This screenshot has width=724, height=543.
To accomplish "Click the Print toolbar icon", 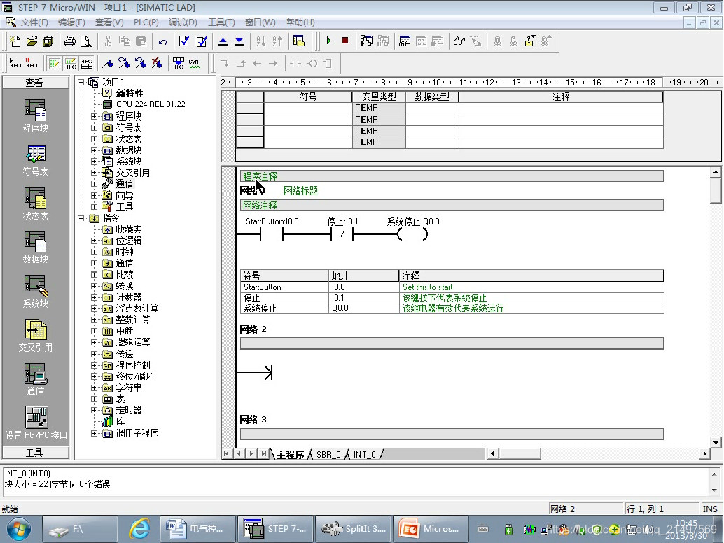I will [70, 41].
